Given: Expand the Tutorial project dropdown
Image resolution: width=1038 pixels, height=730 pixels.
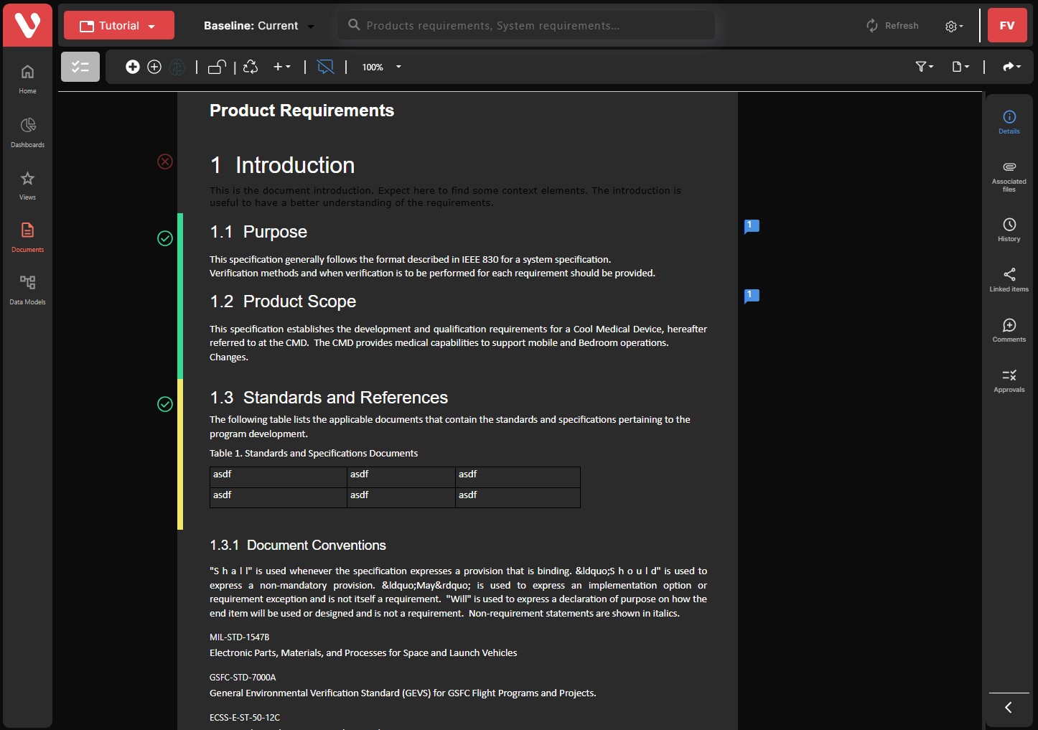Looking at the screenshot, I should [119, 26].
